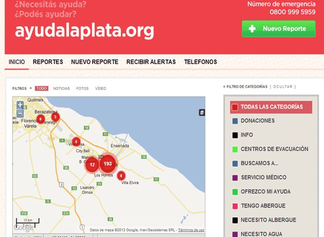324x237 pixels.
Task: Click the ayudalaplata.org site title
Action: [x=84, y=31]
